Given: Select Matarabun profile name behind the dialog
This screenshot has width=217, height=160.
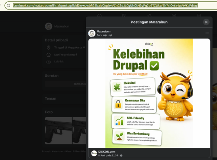Looking at the screenshot, I should (x=62, y=26).
